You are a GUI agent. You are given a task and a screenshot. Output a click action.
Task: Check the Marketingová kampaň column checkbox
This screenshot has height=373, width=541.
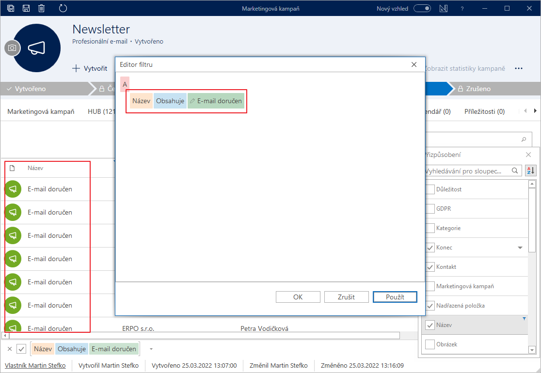click(x=430, y=286)
